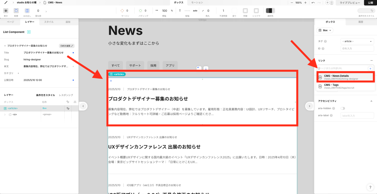The image size is (377, 194).
Task: Enable the aria-hidden toggle
Action: (x=342, y=108)
